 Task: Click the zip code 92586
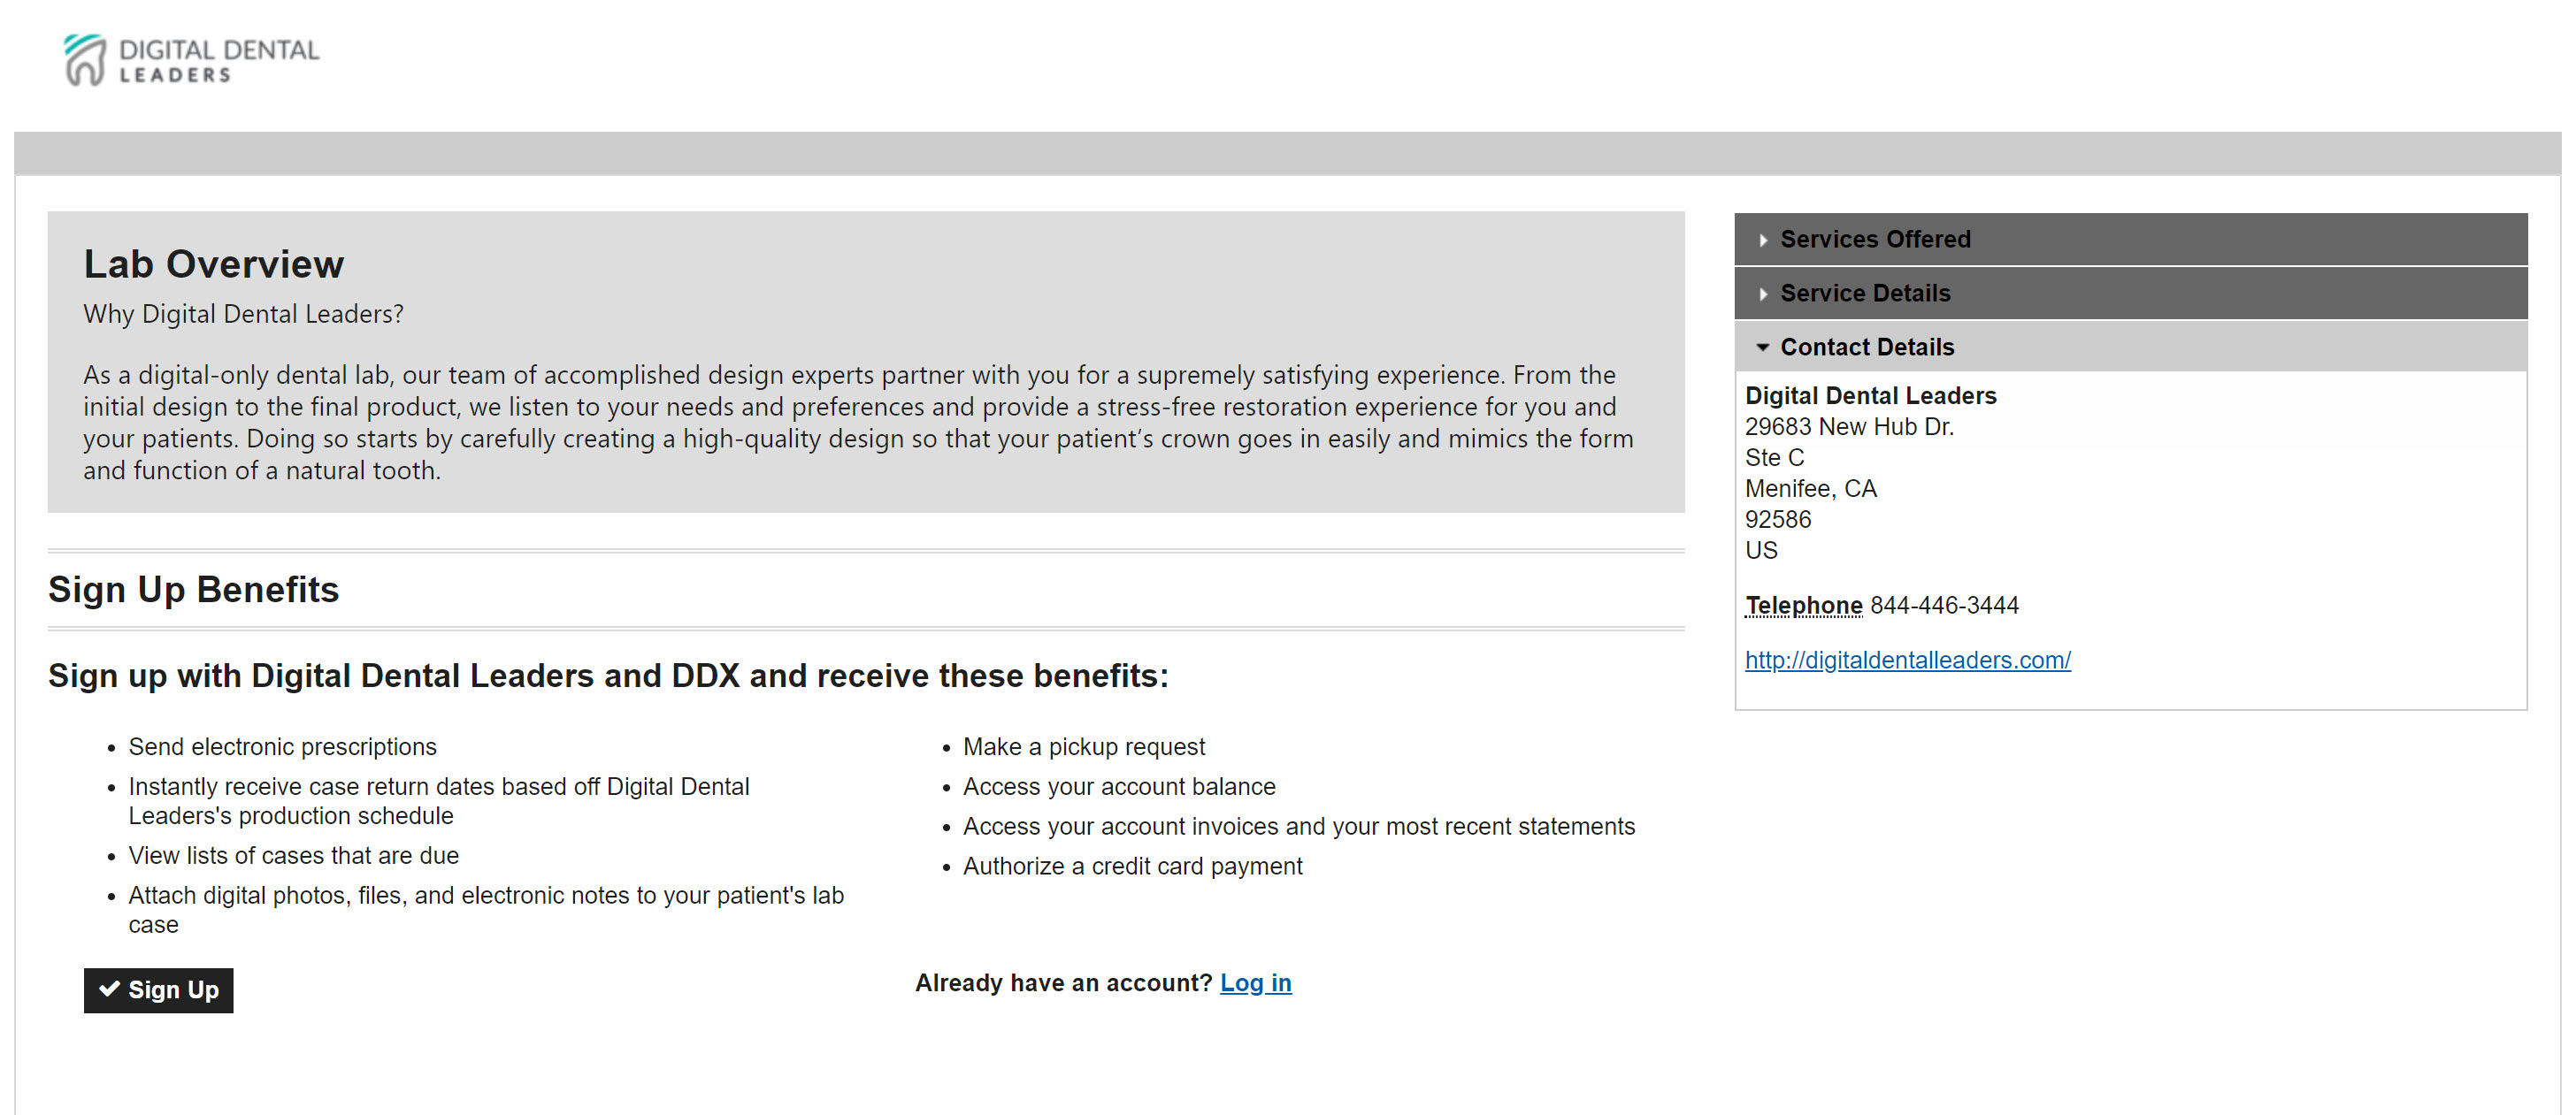[1777, 520]
